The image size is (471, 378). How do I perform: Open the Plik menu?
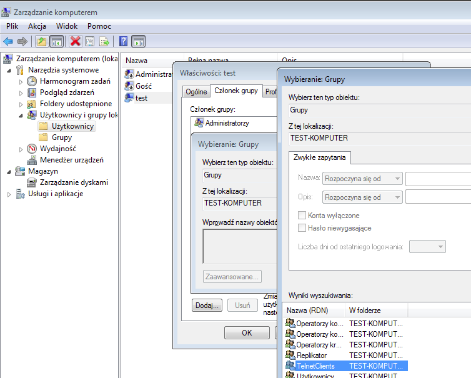(12, 26)
